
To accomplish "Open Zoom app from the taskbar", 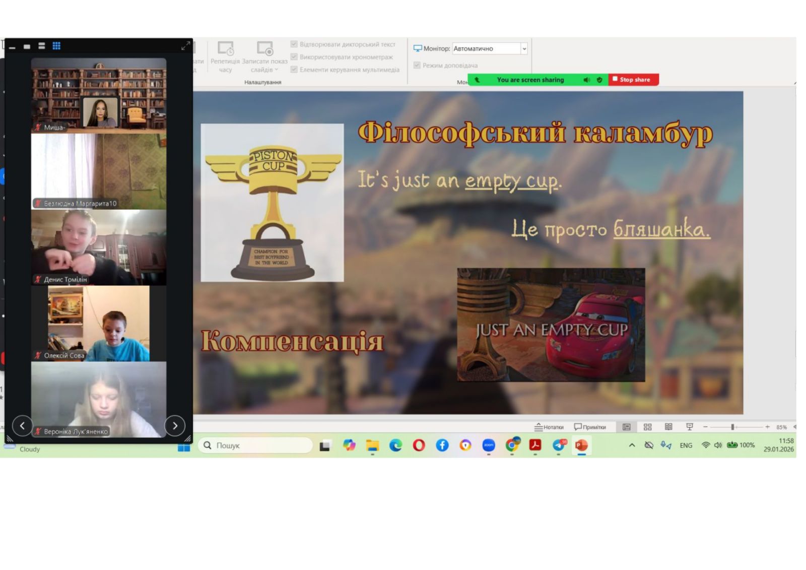I will [489, 445].
